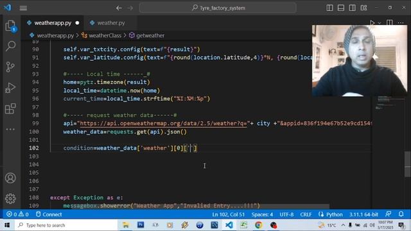
Task: Open the Extensions view
Action: 10,108
